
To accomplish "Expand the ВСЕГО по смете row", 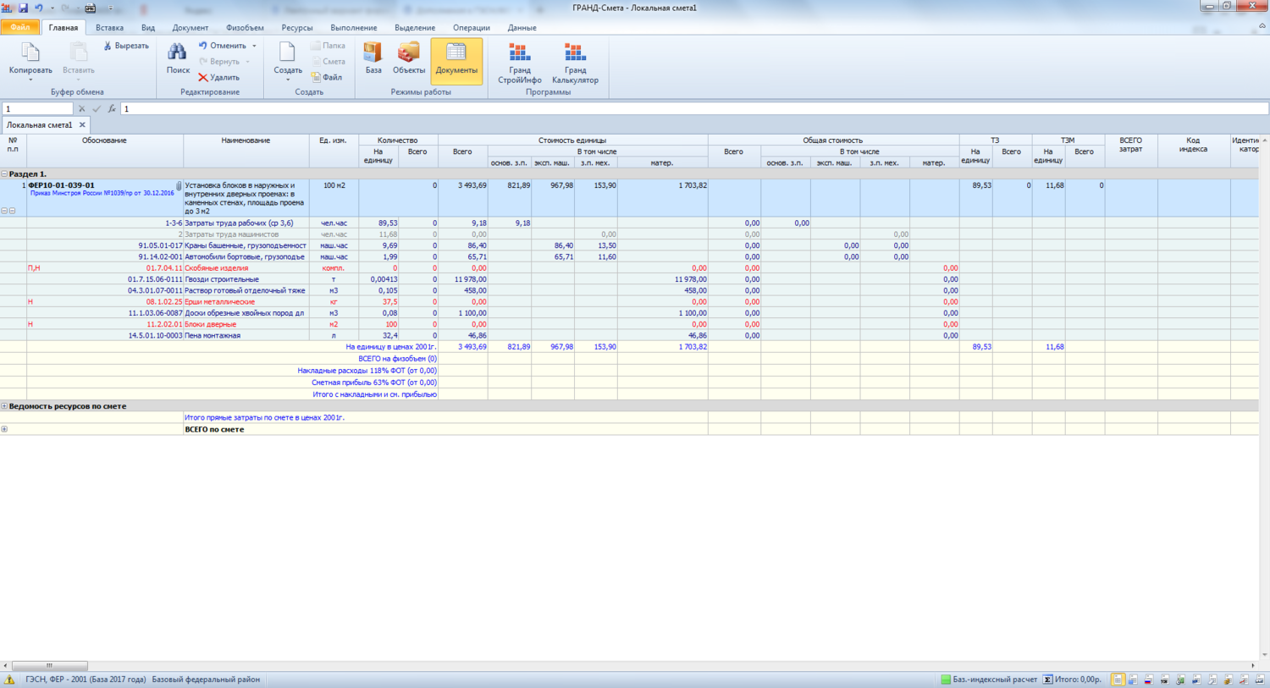I will click(4, 430).
